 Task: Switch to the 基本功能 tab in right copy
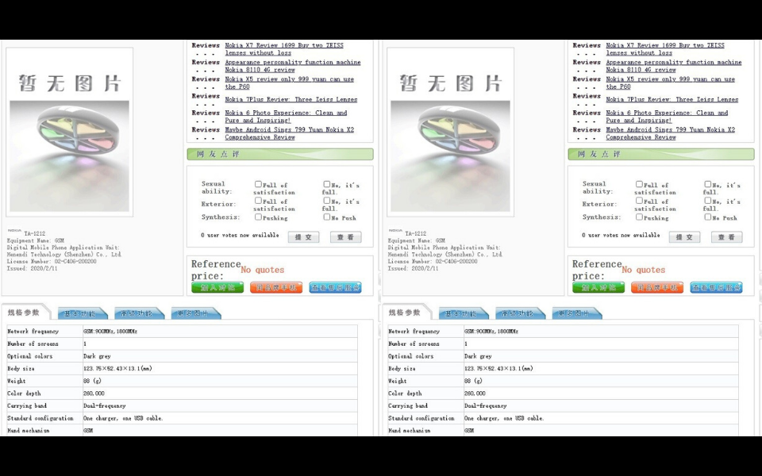(x=462, y=314)
